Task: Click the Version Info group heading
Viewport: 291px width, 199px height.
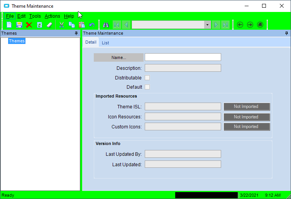Action: point(108,143)
